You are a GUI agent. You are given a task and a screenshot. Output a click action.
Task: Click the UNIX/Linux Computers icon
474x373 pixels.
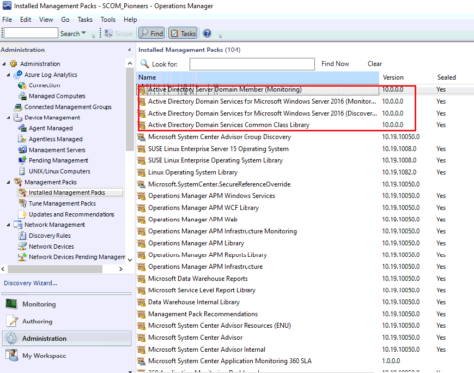pyautogui.click(x=22, y=171)
